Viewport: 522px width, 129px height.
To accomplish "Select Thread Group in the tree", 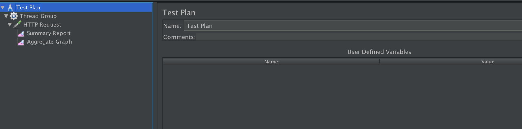I will point(38,16).
